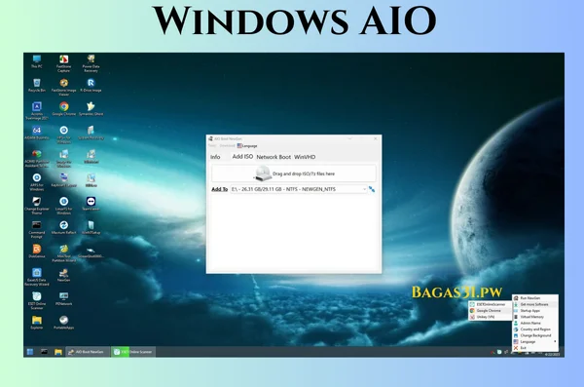
Task: Switch to the Info tab
Action: click(x=215, y=157)
